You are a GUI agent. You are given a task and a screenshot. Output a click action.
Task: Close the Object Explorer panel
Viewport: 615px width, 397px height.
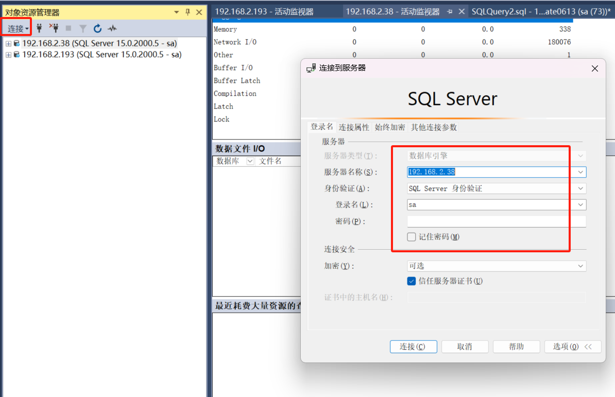(x=199, y=12)
